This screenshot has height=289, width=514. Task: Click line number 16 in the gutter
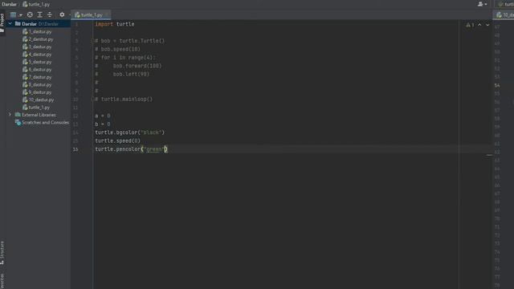pos(75,149)
